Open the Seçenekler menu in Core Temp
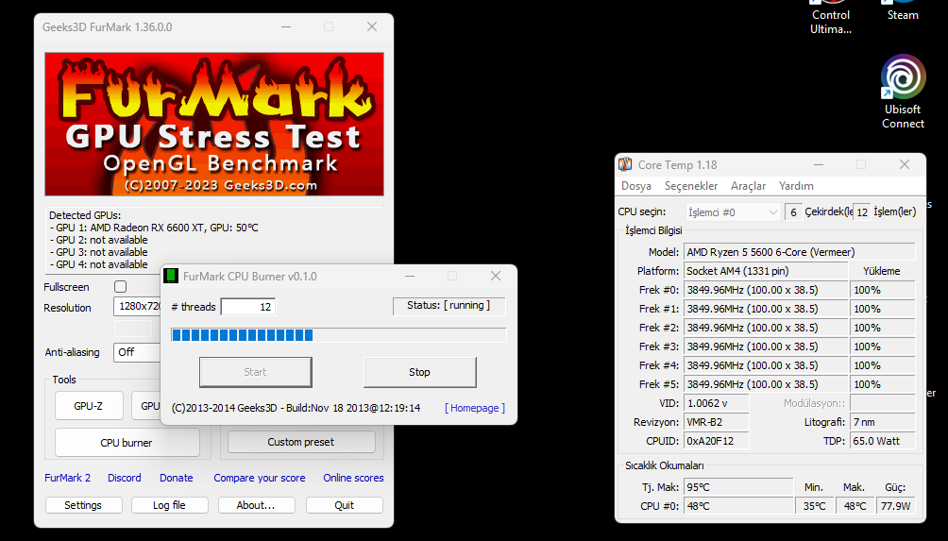948x541 pixels. (691, 186)
